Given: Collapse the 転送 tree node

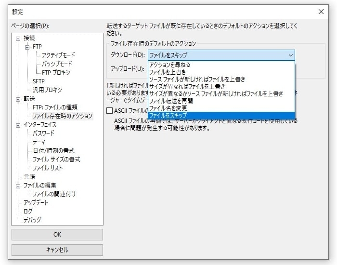Looking at the screenshot, I should point(19,99).
